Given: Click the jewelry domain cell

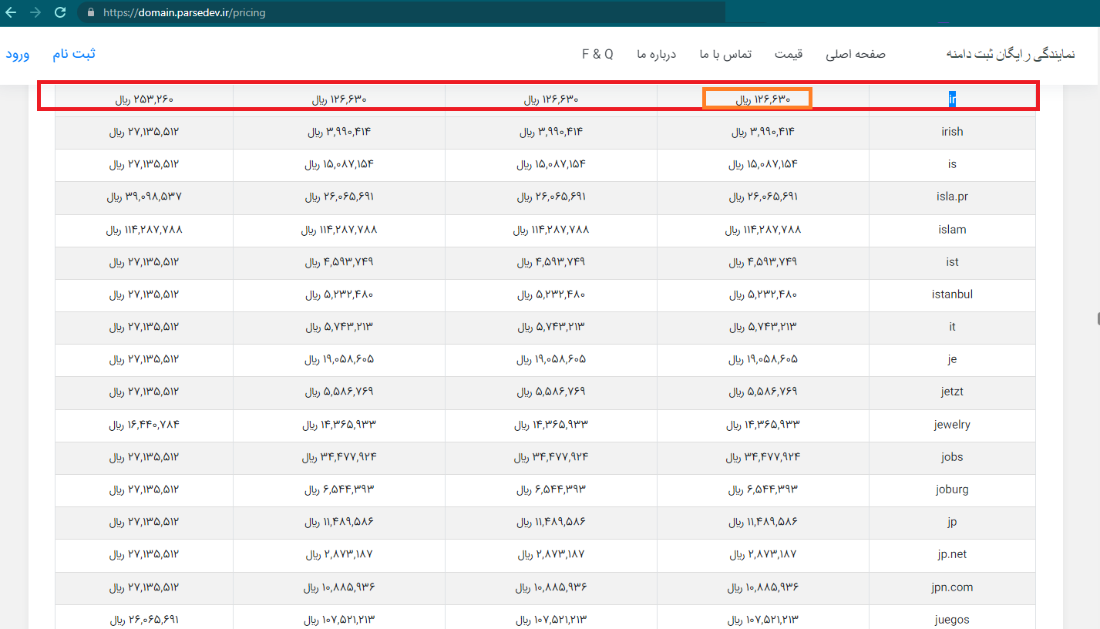Looking at the screenshot, I should pos(952,425).
